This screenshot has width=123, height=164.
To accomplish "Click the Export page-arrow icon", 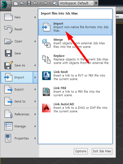I will tap(8, 89).
